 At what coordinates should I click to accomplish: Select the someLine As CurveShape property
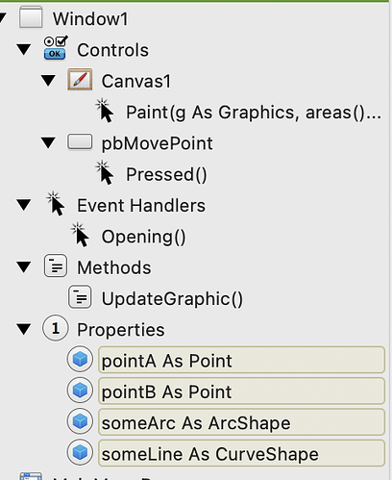pos(241,453)
